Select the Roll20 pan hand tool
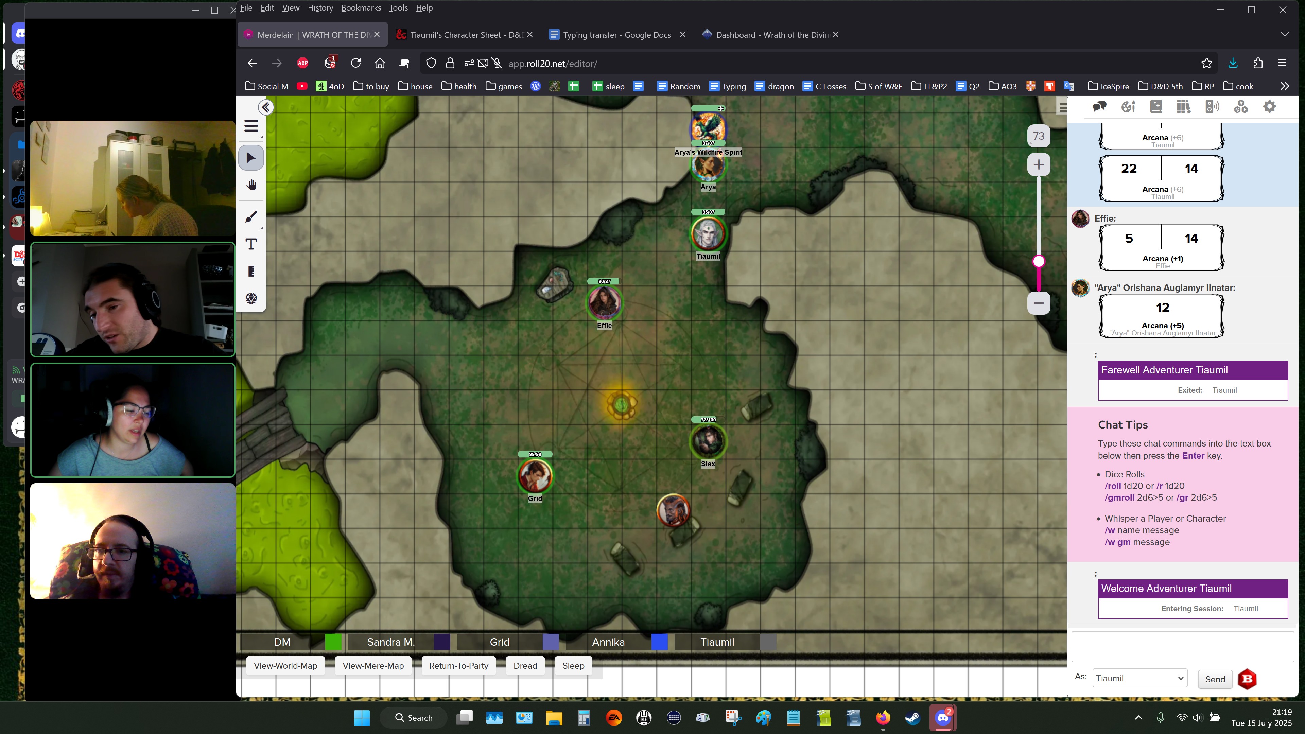The image size is (1305, 734). tap(251, 186)
